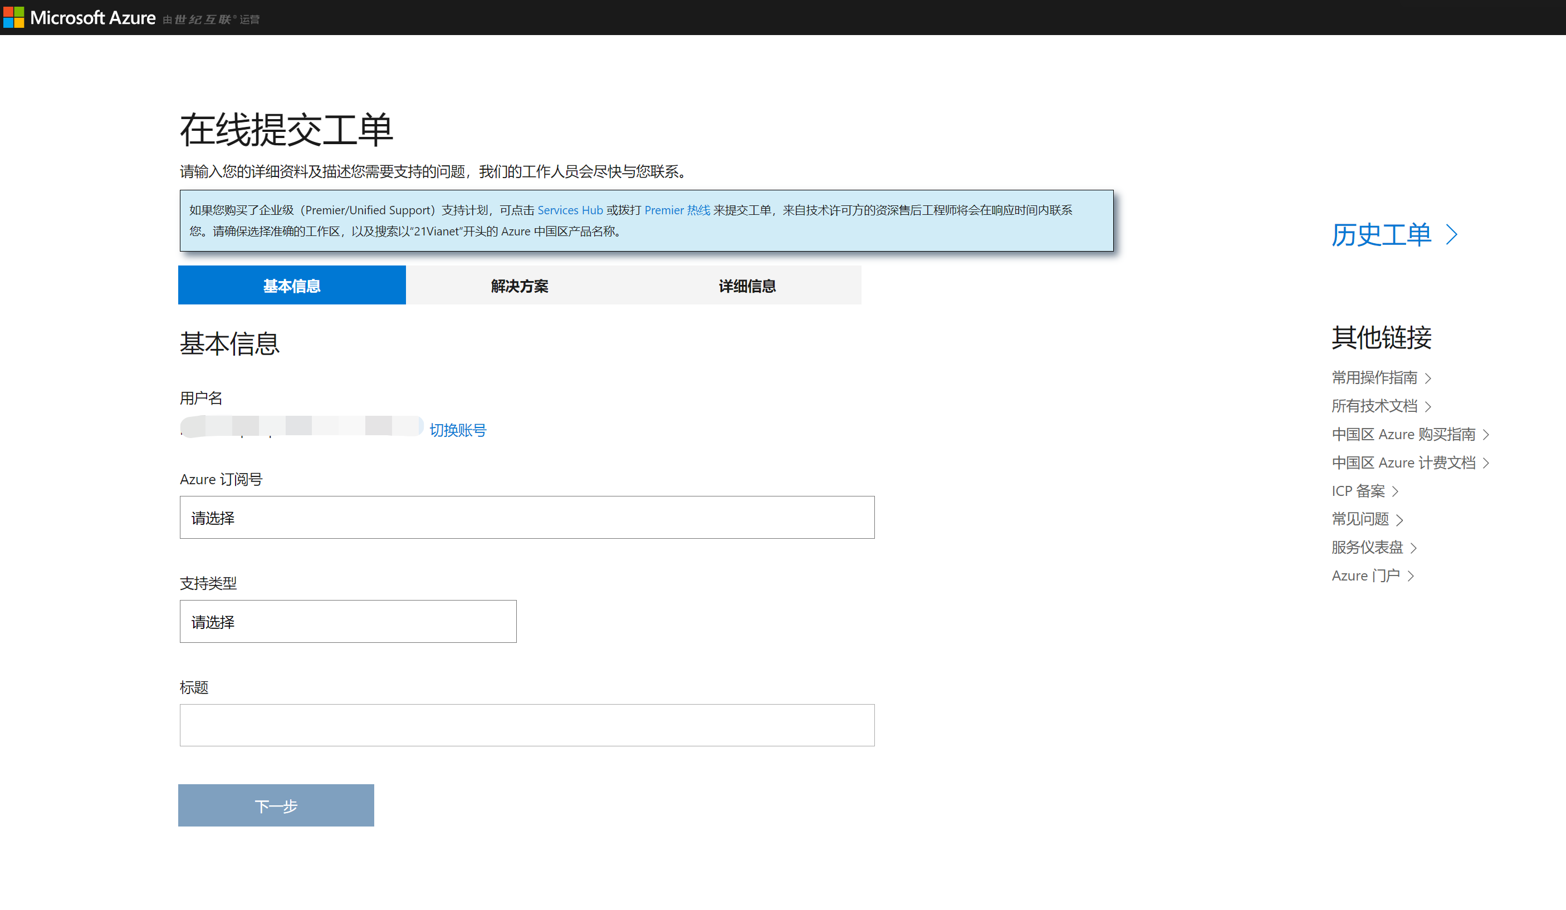Click the 下一步 button
The image size is (1566, 910).
click(x=276, y=806)
